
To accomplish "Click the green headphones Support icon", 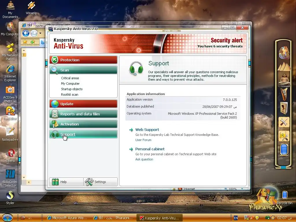I will [x=55, y=134].
